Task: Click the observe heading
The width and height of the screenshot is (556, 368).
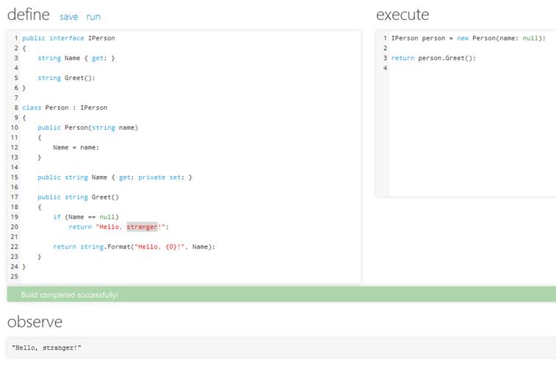Action: (x=35, y=322)
